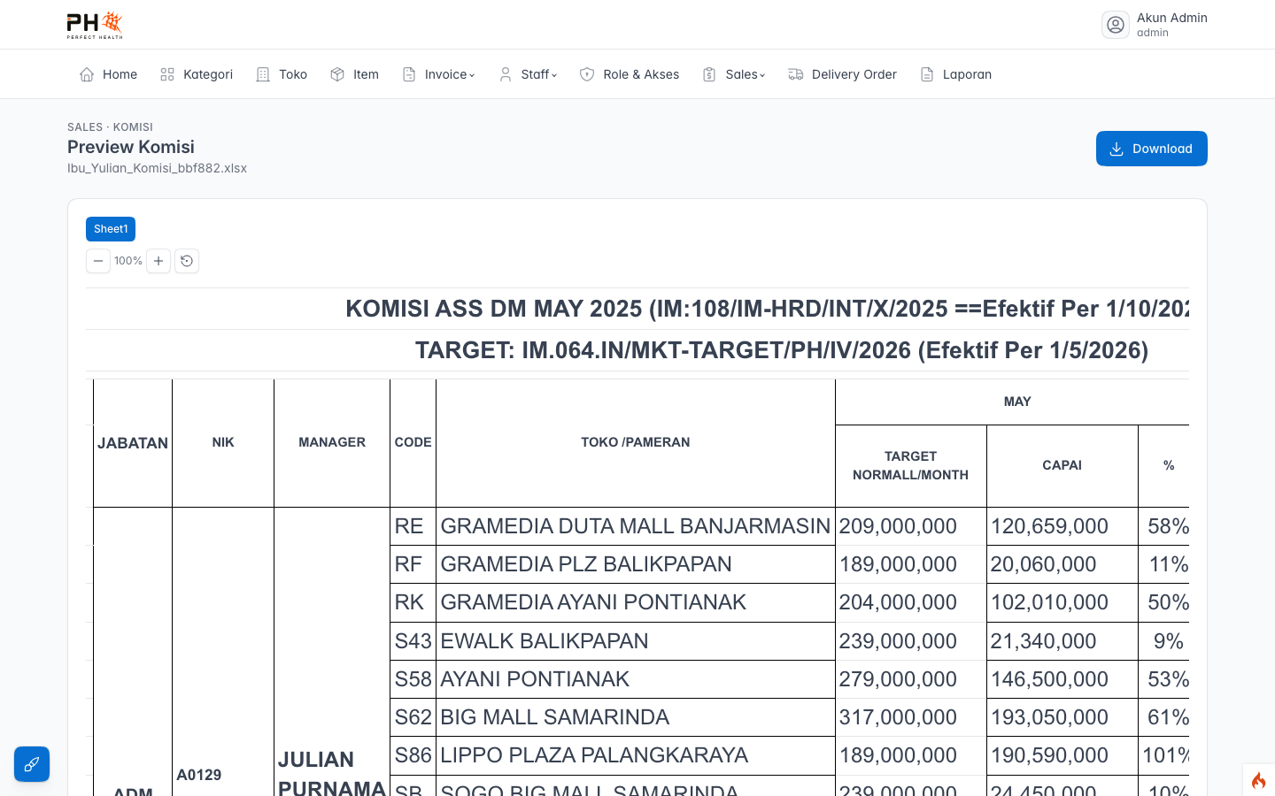
Task: Click the blue rocket floating button
Action: click(x=32, y=764)
